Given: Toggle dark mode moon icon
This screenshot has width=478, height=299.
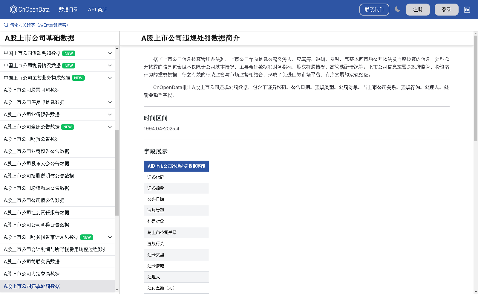Looking at the screenshot, I should click(398, 9).
